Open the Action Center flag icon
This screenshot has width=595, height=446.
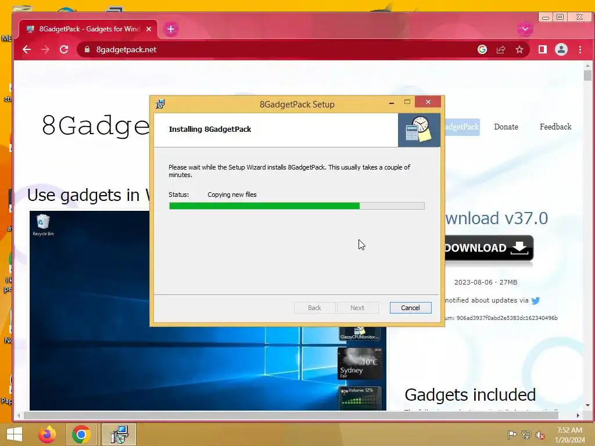(x=512, y=435)
